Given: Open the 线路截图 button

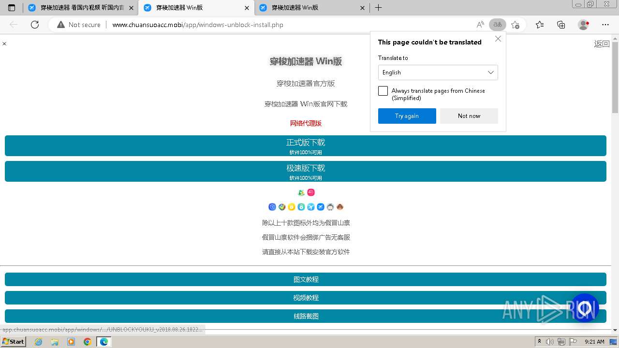Looking at the screenshot, I should [306, 316].
